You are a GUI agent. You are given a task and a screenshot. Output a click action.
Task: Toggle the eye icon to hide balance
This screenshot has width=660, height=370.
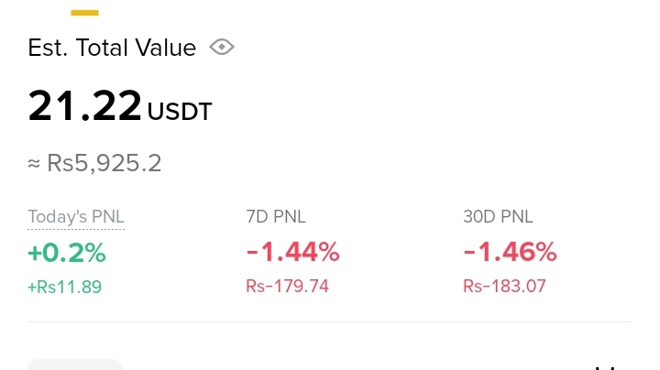click(x=222, y=48)
